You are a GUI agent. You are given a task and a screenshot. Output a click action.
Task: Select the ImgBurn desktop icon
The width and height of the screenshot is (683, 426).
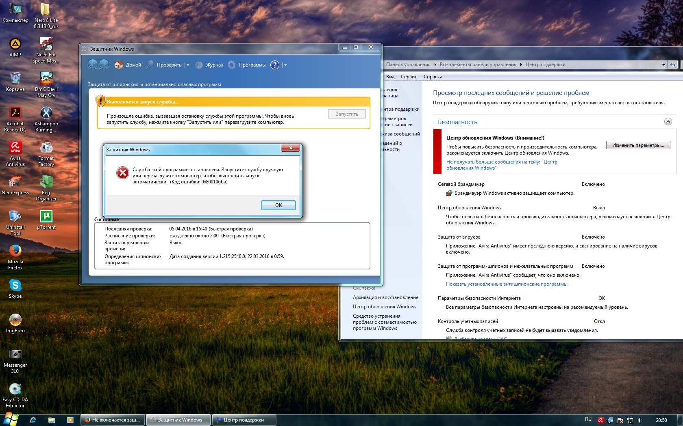(15, 323)
